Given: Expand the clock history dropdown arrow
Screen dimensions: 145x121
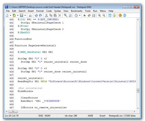Looking at the screenshot, I should (x=80, y=15).
